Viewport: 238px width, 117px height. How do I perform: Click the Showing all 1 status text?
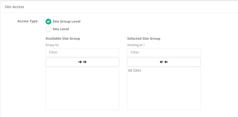(136, 45)
